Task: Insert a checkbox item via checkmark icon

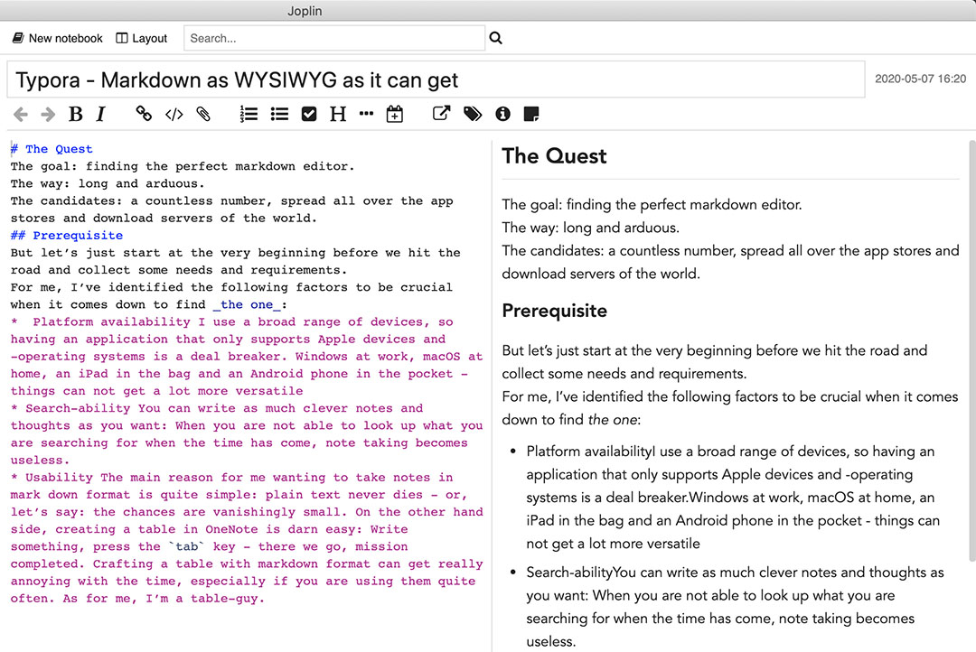Action: point(309,115)
